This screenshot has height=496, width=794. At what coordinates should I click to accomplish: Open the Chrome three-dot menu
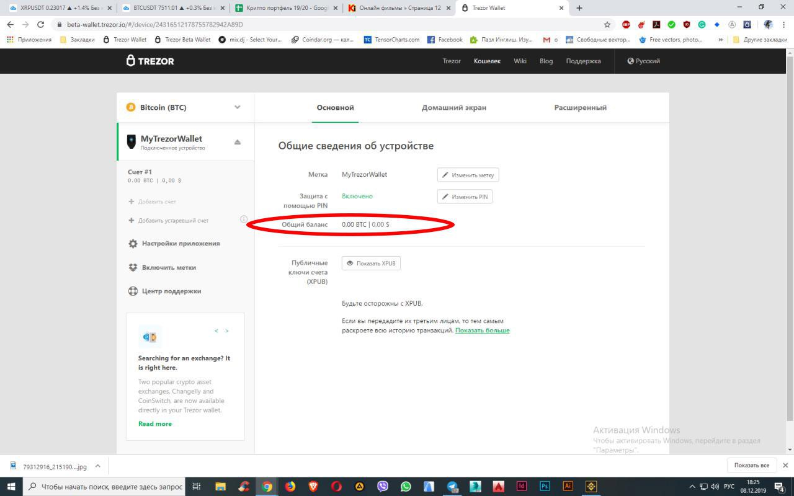coord(784,24)
